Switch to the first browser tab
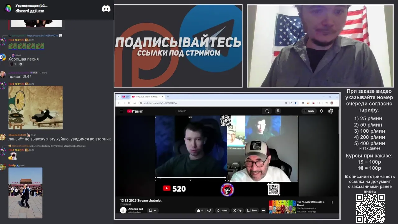This screenshot has width=398, height=224. pos(126,97)
